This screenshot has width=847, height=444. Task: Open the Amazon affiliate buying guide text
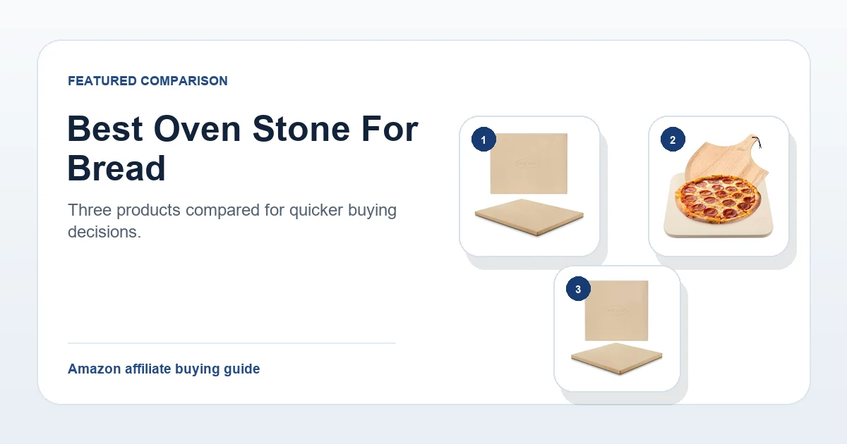tap(164, 369)
